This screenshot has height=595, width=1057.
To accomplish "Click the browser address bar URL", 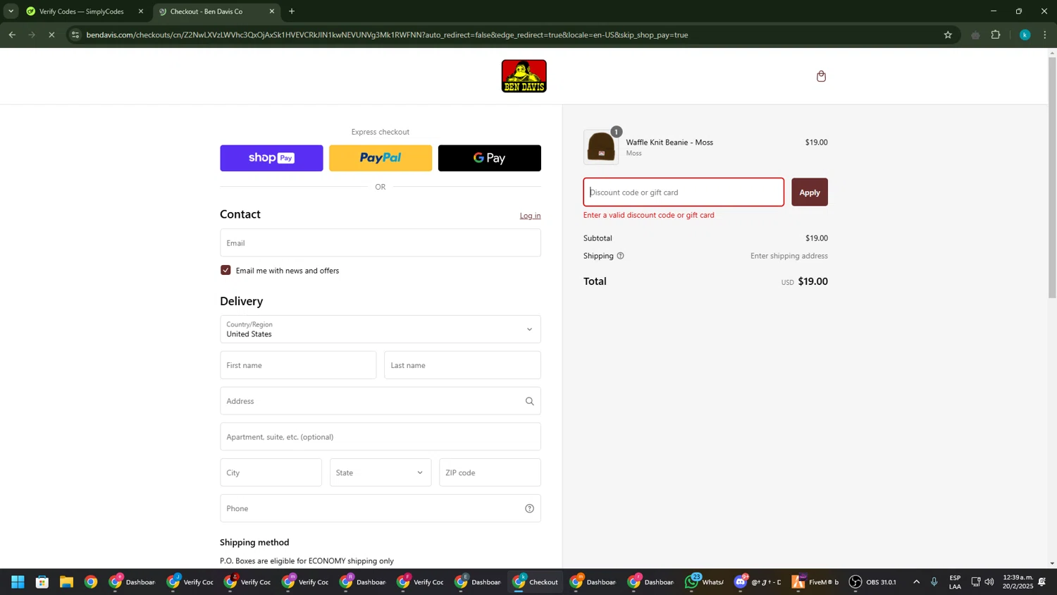I will [x=387, y=35].
